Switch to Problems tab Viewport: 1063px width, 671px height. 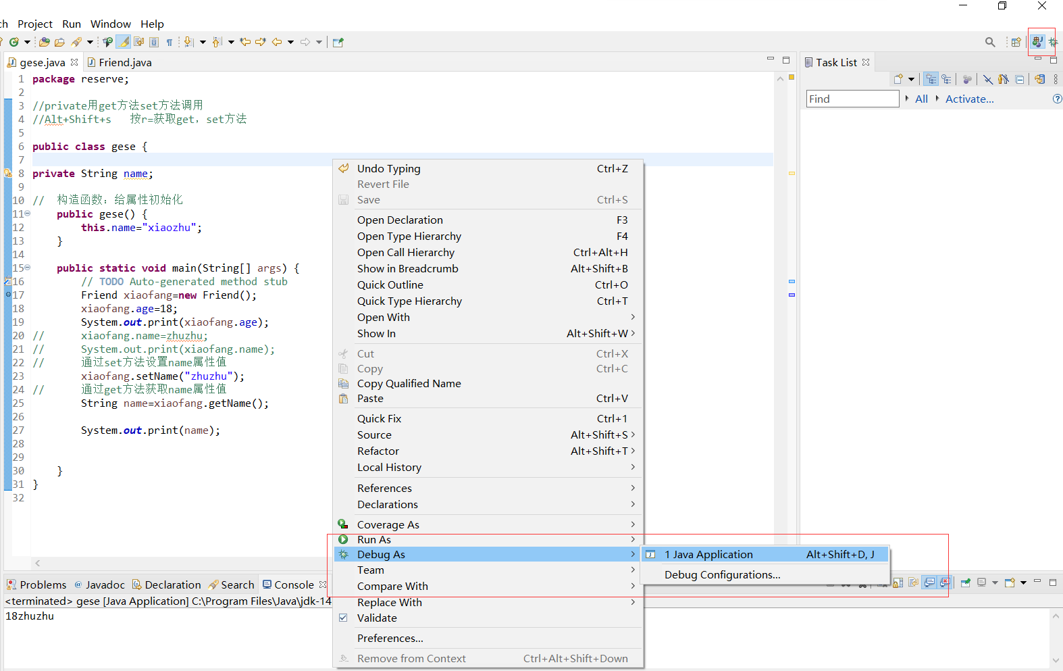tap(36, 585)
